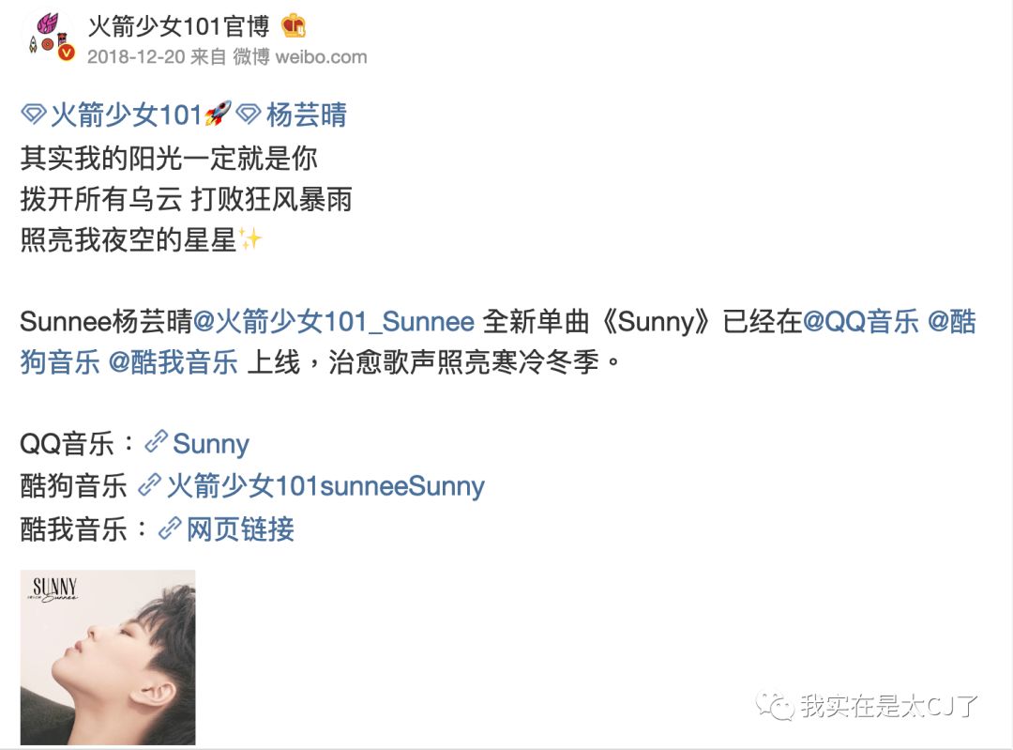Viewport: 1013px width, 750px height.
Task: Open the 杨芸晴 super topic link
Action: (306, 115)
